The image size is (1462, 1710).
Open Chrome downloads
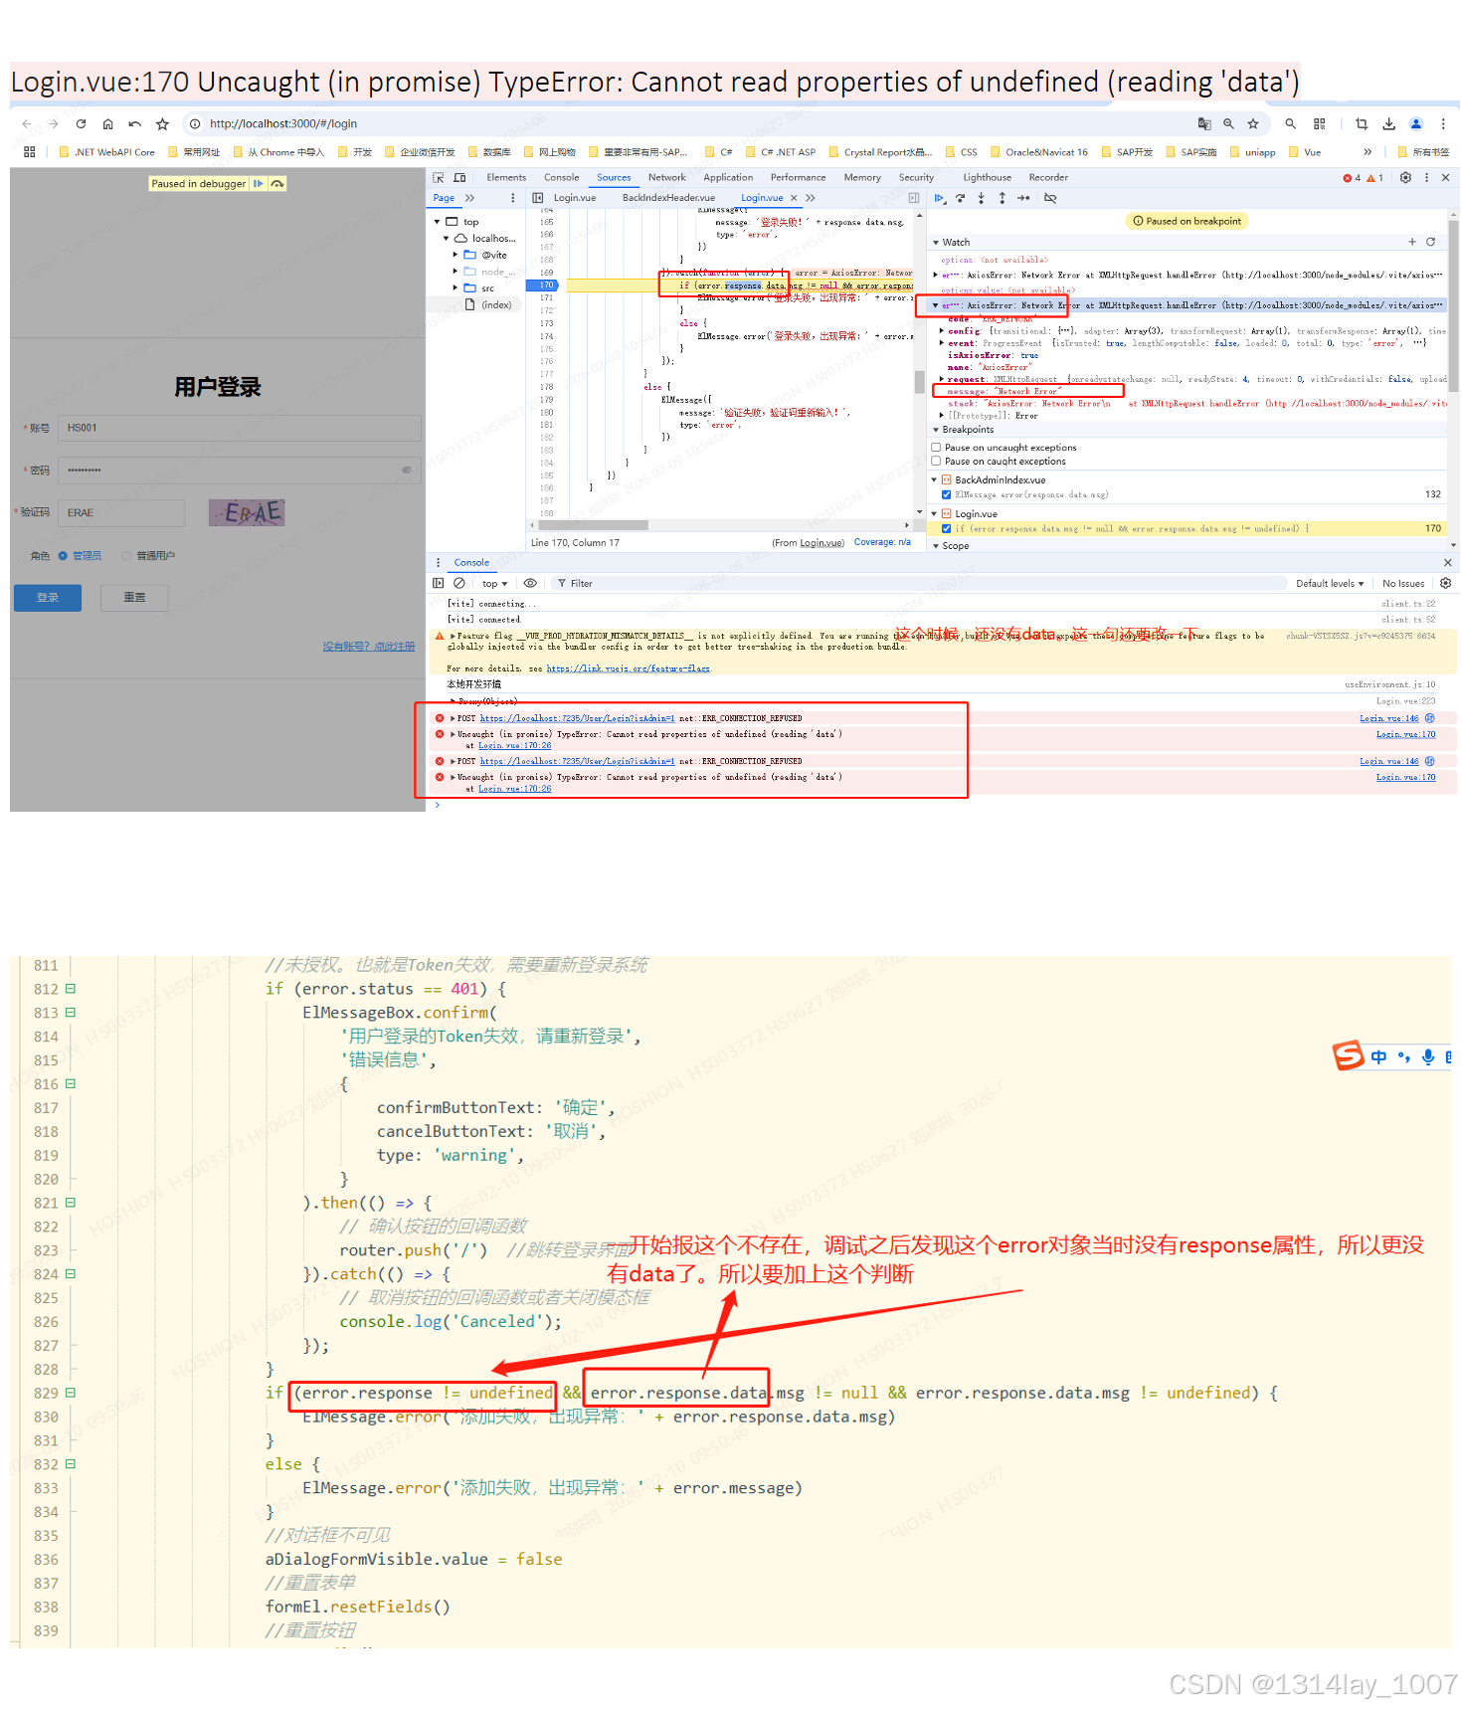(1389, 123)
